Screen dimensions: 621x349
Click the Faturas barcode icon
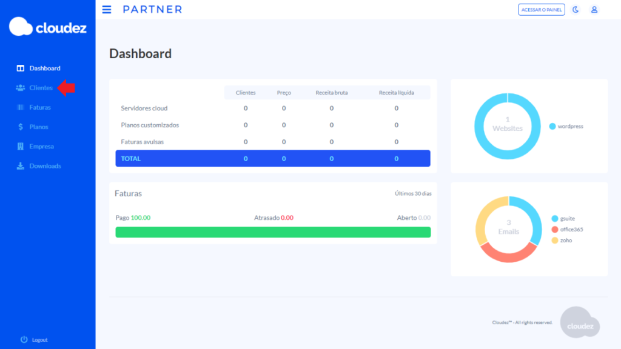point(20,107)
